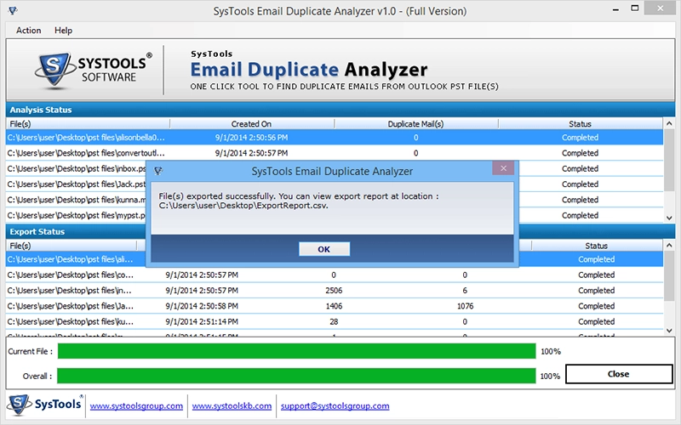Click the dialog title bar shield icon
Viewport: 681px width, 425px height.
(x=158, y=172)
